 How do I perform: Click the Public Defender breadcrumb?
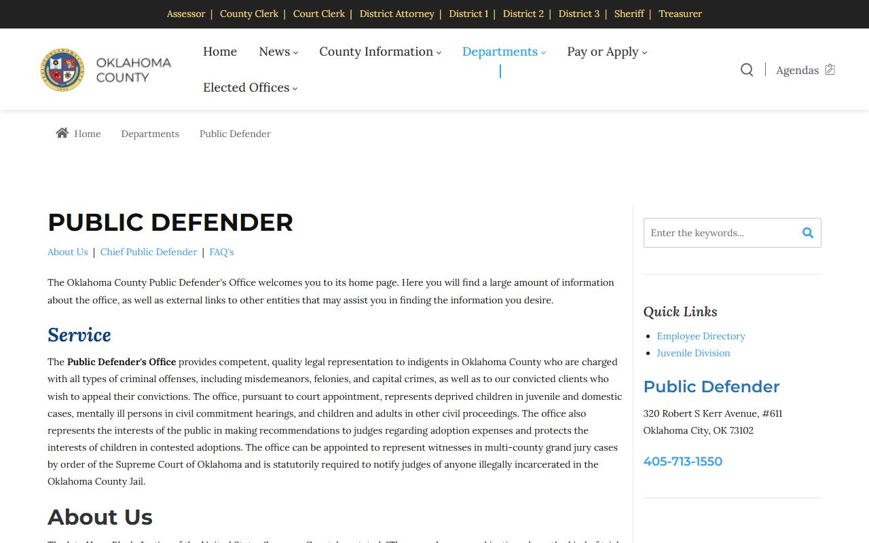(235, 134)
